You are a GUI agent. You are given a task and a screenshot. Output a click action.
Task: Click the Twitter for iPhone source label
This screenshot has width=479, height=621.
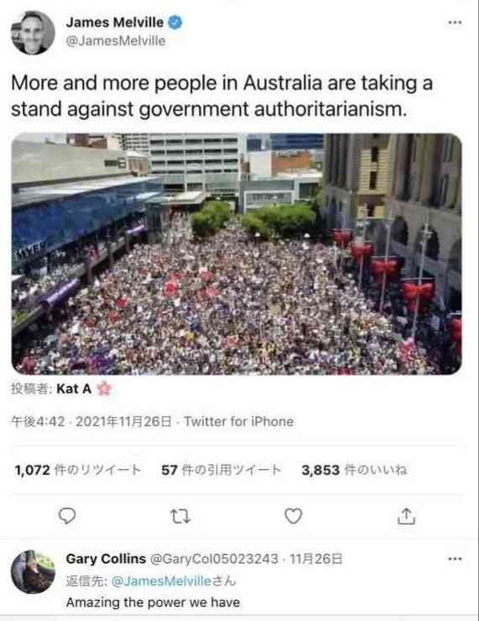point(239,421)
